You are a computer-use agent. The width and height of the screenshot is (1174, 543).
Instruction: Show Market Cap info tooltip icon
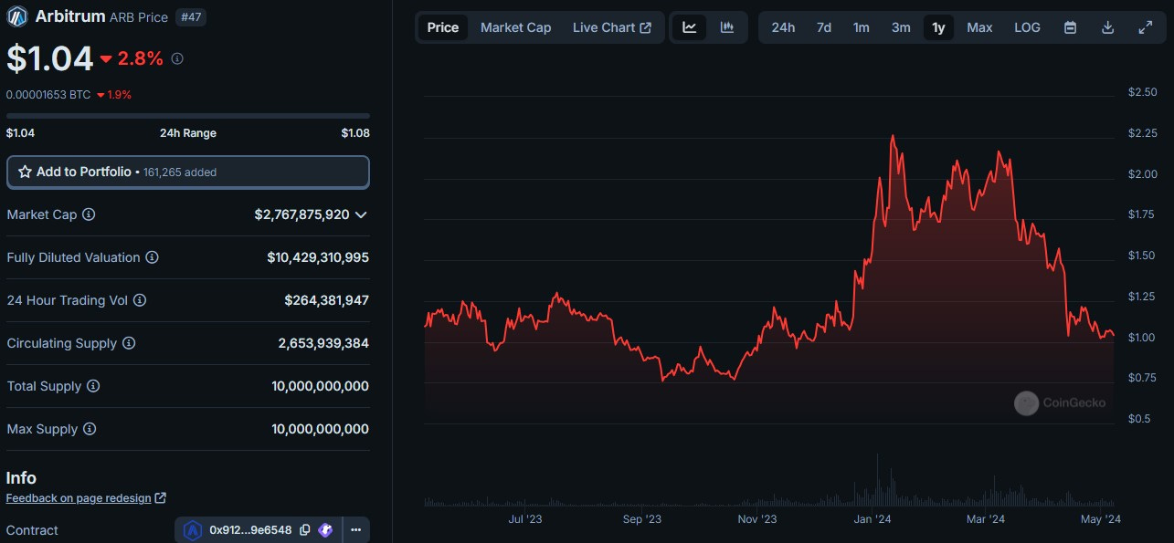pos(89,214)
